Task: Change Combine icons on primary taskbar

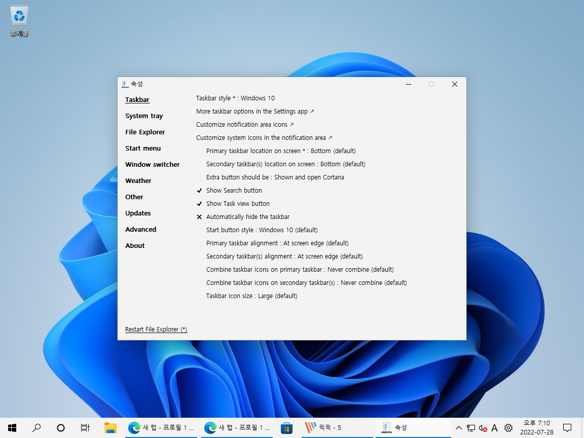Action: pyautogui.click(x=300, y=270)
